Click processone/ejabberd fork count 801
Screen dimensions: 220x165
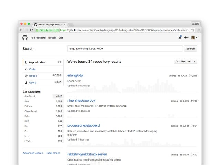tap(194, 126)
